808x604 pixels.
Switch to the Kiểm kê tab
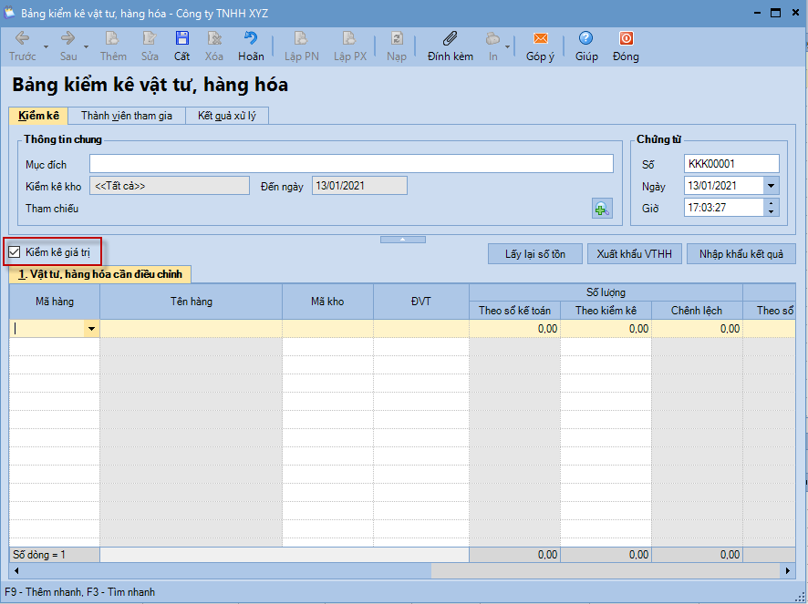38,116
